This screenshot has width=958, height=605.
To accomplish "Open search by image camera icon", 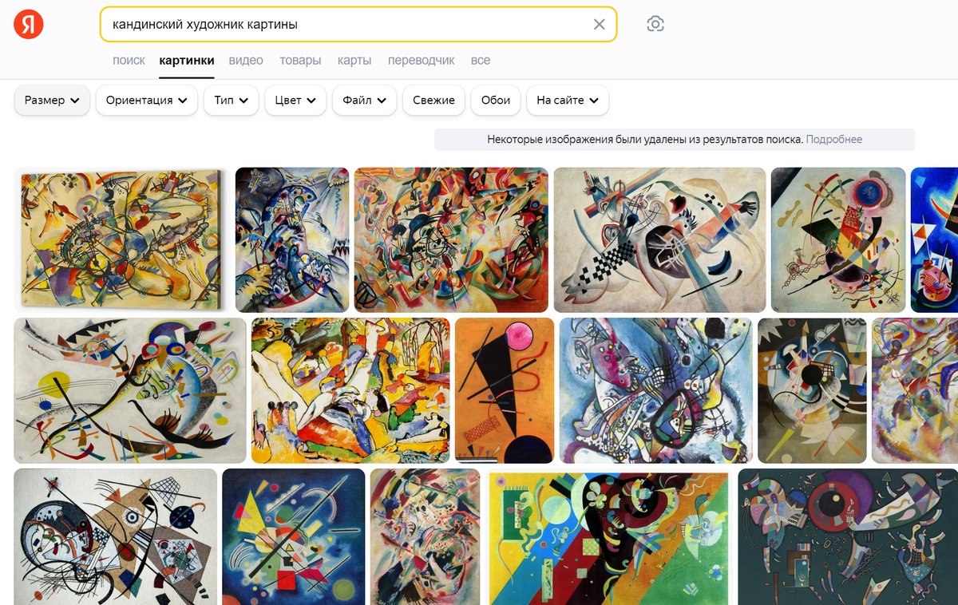I will click(655, 24).
